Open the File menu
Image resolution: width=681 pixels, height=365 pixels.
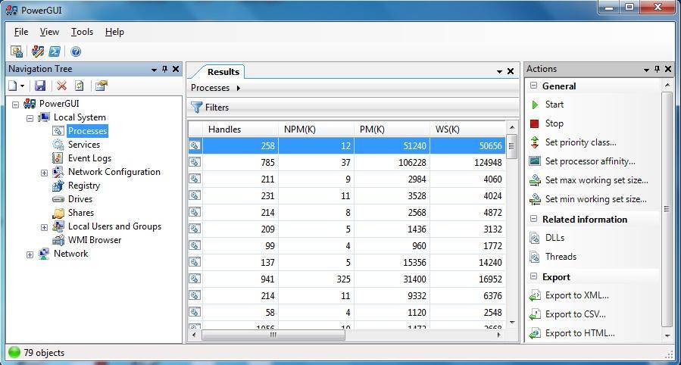pyautogui.click(x=21, y=32)
